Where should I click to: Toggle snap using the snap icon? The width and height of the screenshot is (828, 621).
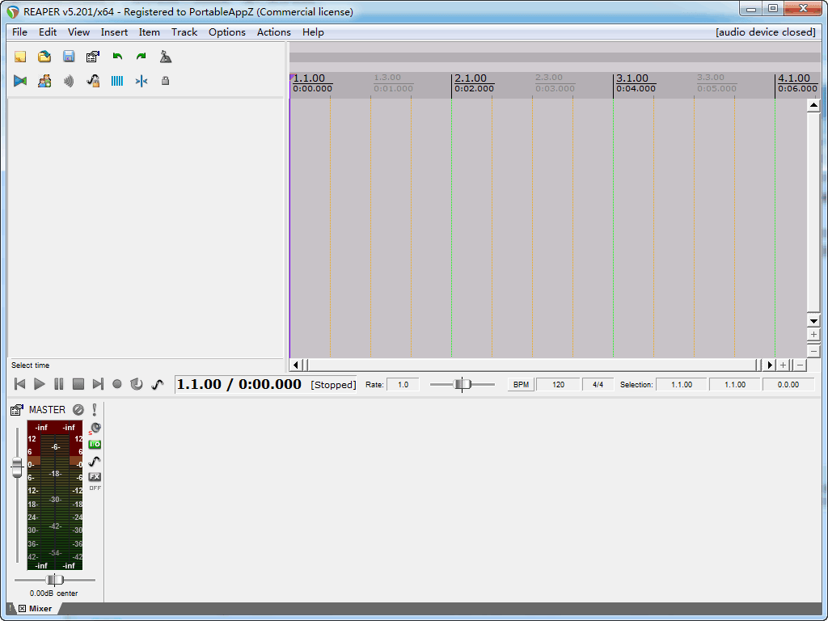coord(142,81)
